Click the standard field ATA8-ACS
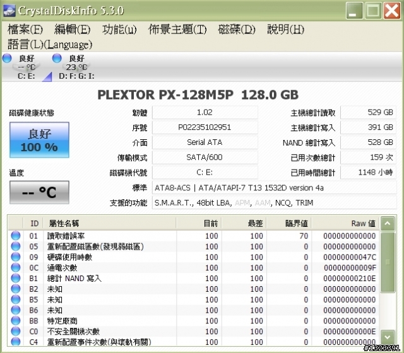Screen dimensions: 404x353 tap(275, 188)
